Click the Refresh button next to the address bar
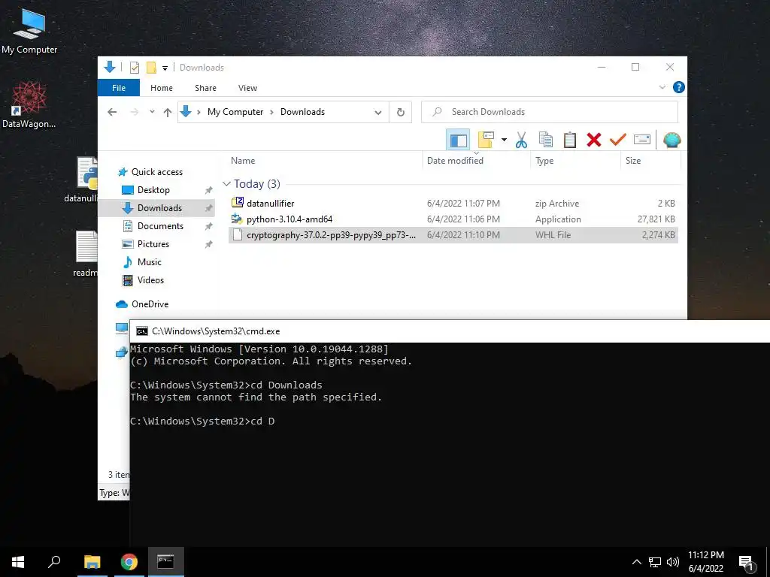 [401, 112]
